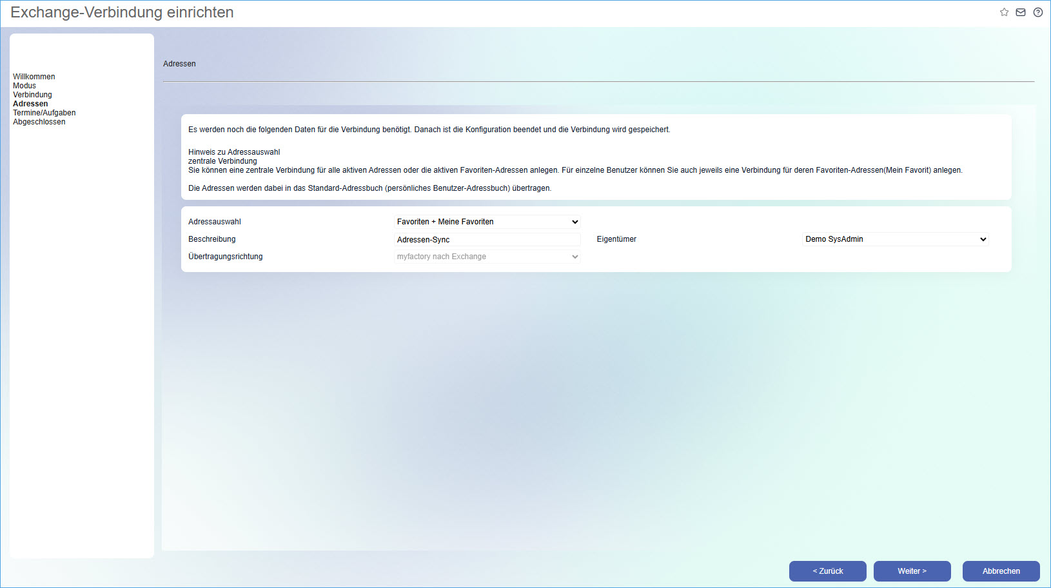Click the 'Es werden noch die folgenden Daten' sentence

pyautogui.click(x=429, y=130)
